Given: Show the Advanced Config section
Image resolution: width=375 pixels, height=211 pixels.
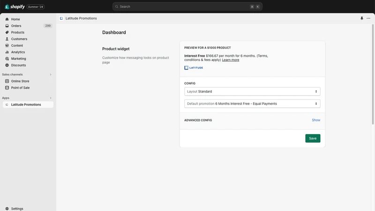Looking at the screenshot, I should click(316, 120).
